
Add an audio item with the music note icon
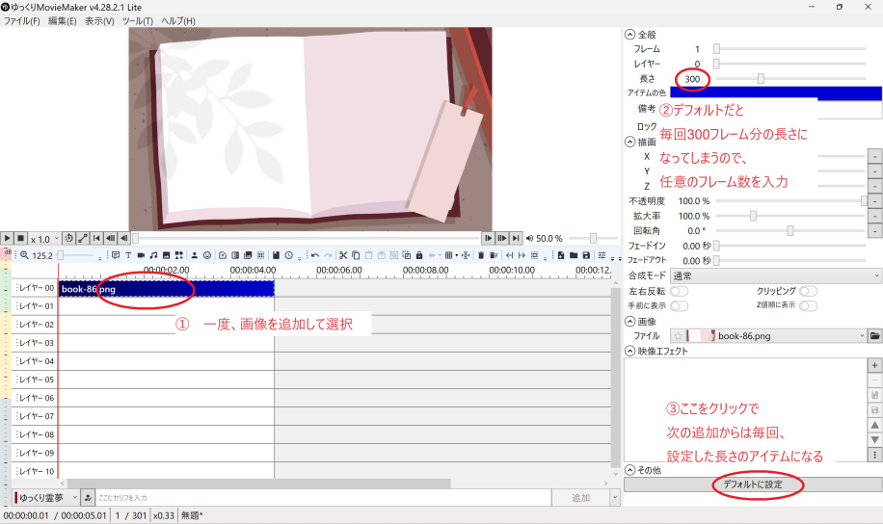click(153, 255)
